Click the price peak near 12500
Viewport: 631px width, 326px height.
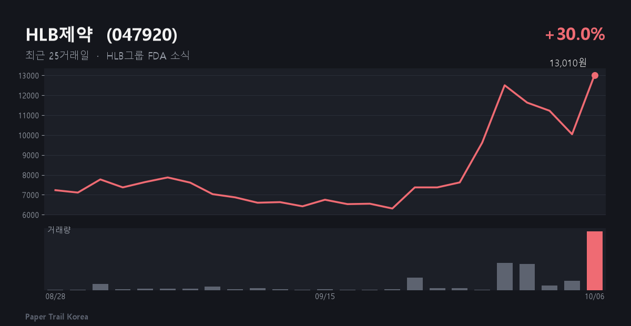(x=505, y=85)
